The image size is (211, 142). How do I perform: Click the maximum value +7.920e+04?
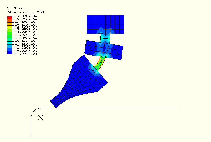point(26,16)
